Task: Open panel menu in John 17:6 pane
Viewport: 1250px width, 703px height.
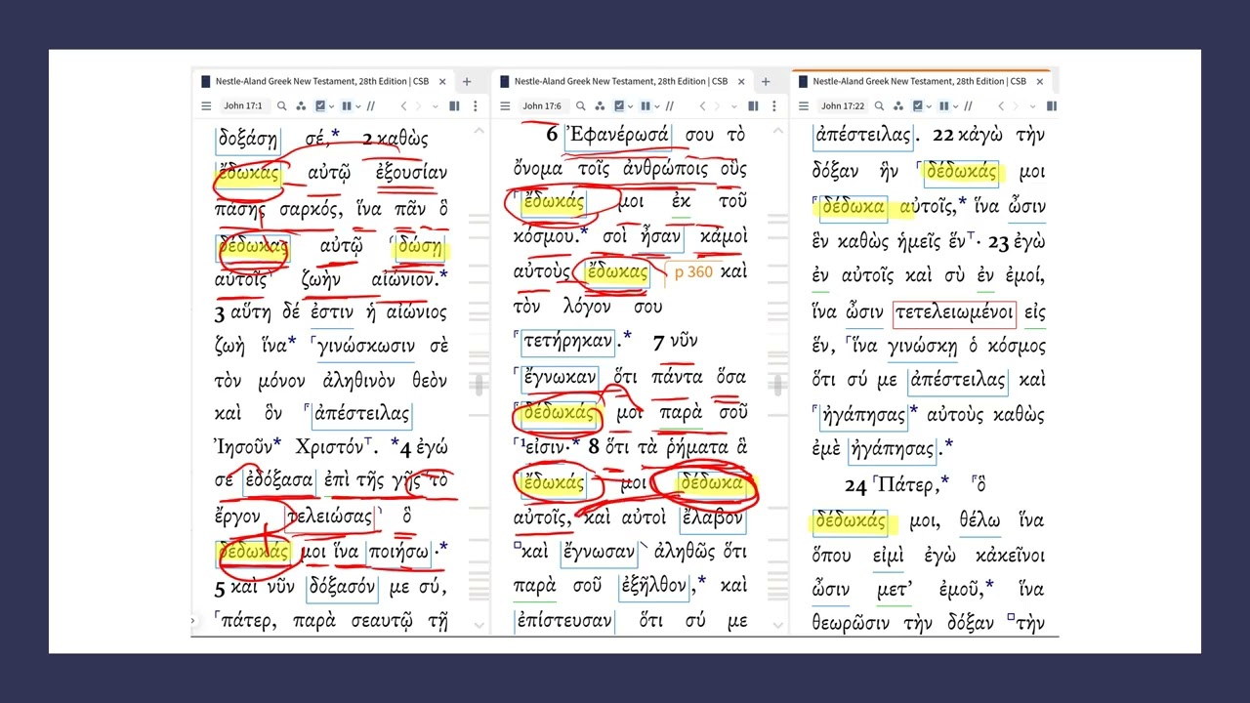Action: point(505,105)
